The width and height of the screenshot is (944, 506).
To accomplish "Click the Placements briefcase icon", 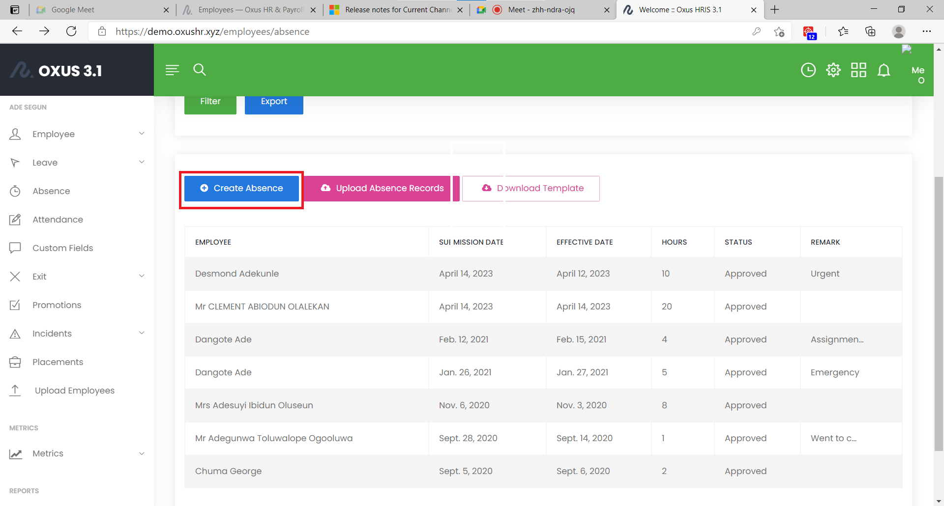I will click(x=15, y=362).
